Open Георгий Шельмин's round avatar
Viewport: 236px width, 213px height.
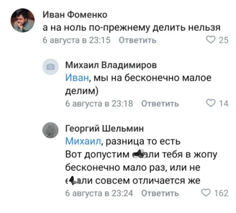pyautogui.click(x=51, y=130)
